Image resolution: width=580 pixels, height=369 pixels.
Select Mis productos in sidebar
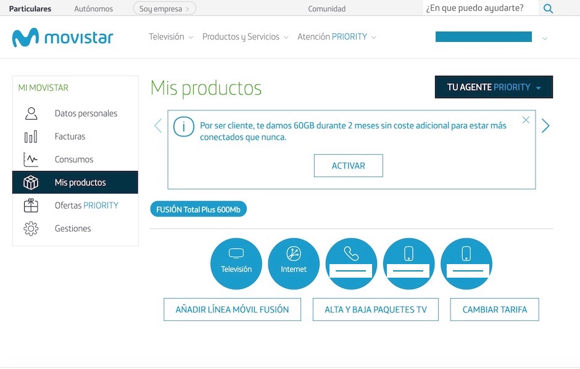tap(75, 182)
